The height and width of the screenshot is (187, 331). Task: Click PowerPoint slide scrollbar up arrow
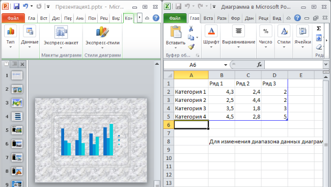[157, 64]
